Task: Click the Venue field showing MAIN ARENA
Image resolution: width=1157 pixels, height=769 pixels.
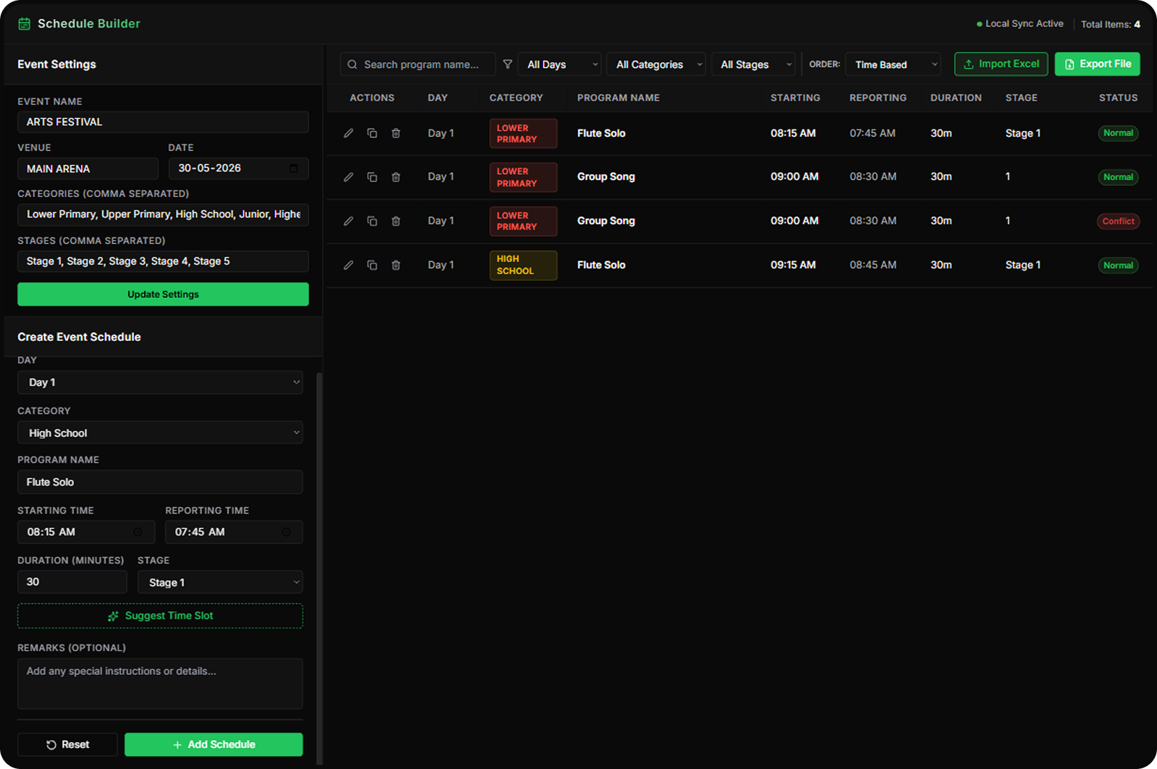Action: (x=88, y=169)
